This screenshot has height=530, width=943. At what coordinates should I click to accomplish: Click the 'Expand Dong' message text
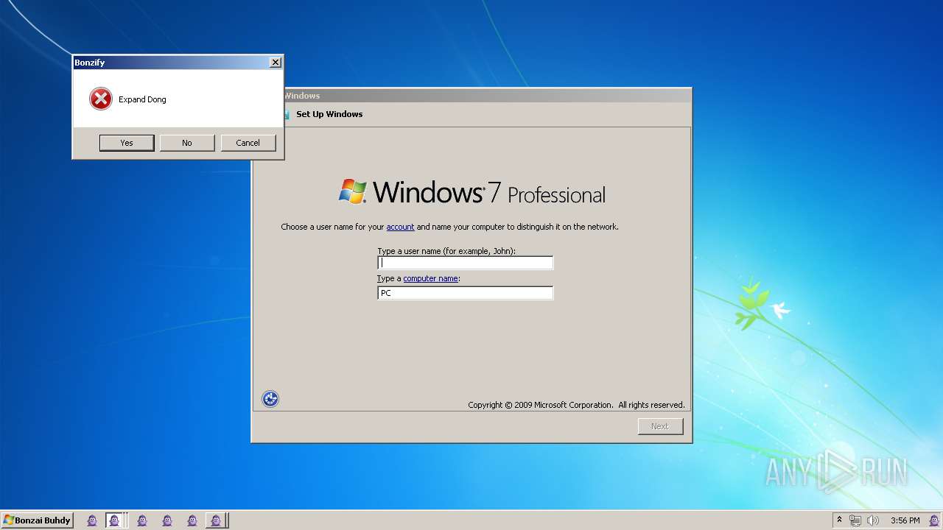point(142,99)
